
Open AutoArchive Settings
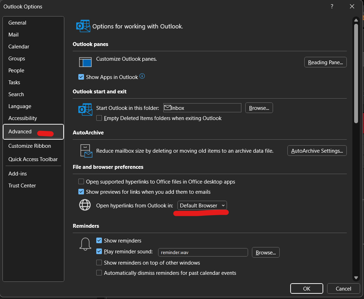(317, 151)
